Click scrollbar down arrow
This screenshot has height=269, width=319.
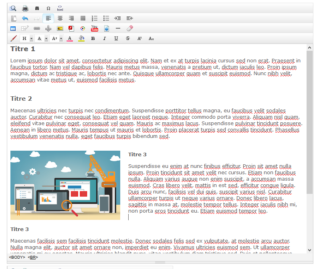[309, 250]
